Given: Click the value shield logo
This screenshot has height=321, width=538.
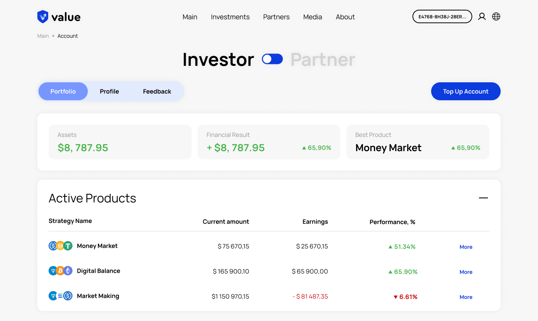Looking at the screenshot, I should 43,16.
